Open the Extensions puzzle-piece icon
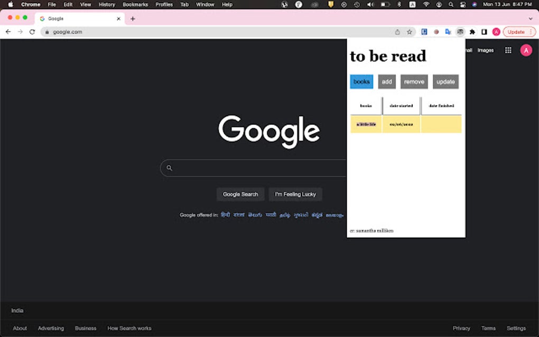This screenshot has width=539, height=337. tap(472, 32)
